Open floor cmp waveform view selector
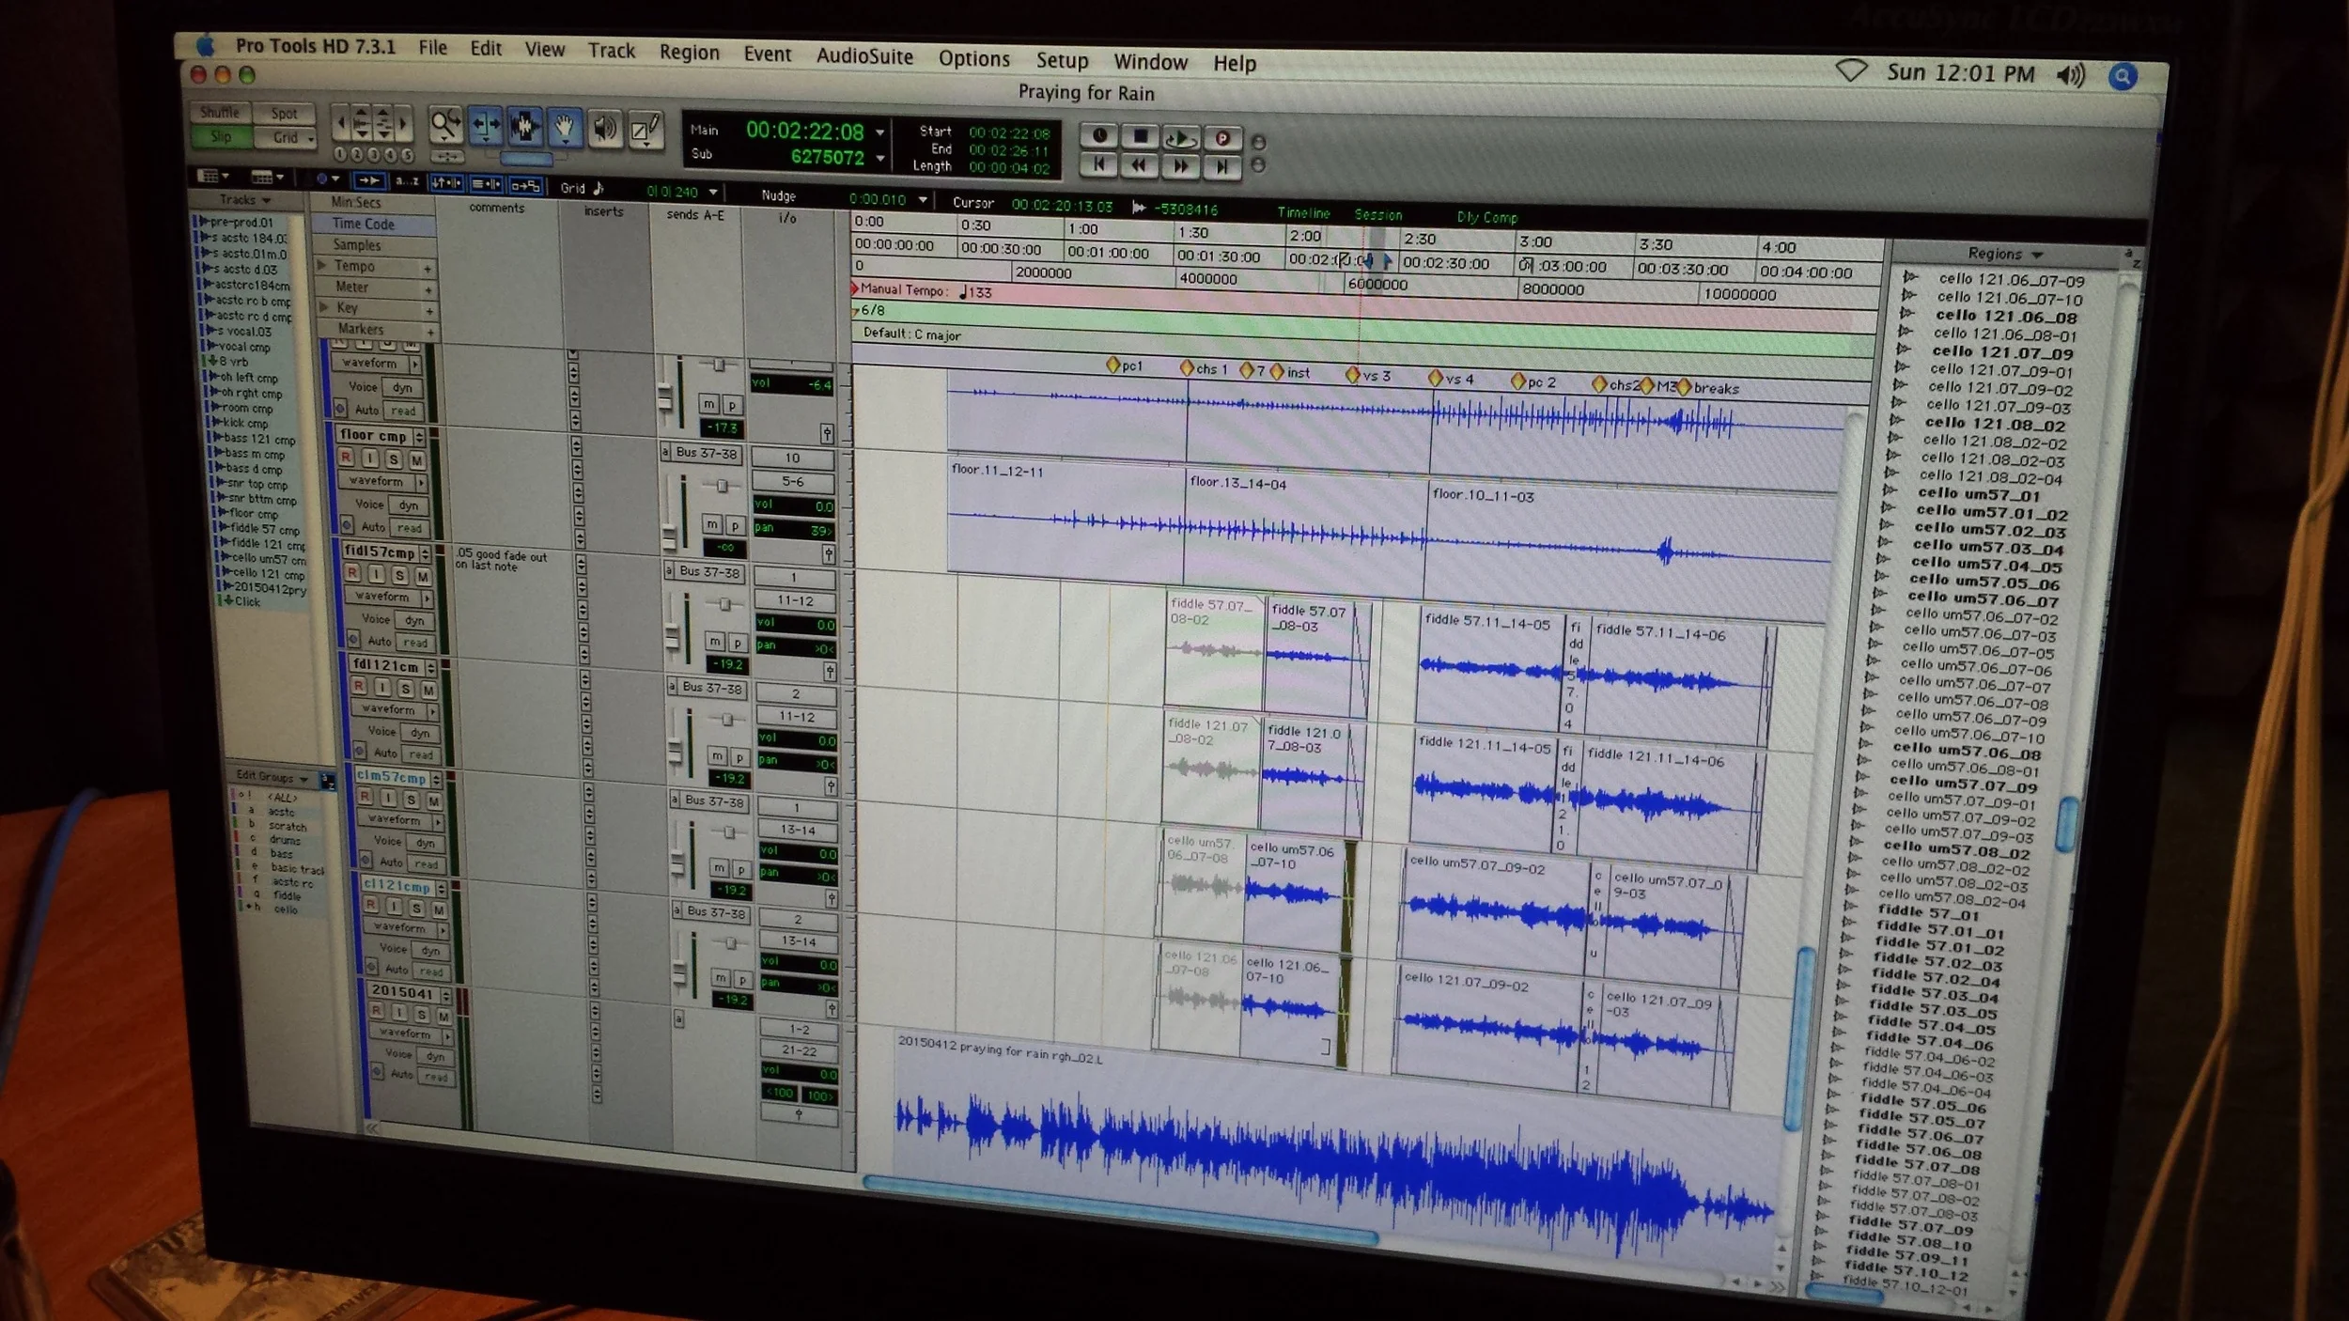The height and width of the screenshot is (1321, 2349). pos(382,481)
